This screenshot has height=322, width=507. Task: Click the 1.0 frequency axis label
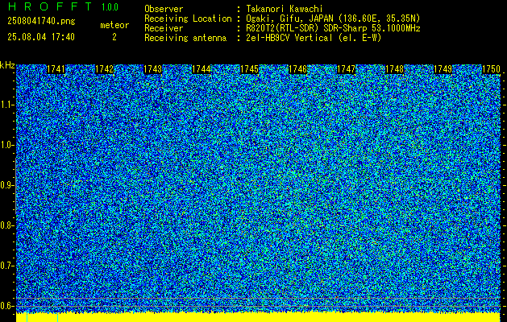pyautogui.click(x=6, y=145)
